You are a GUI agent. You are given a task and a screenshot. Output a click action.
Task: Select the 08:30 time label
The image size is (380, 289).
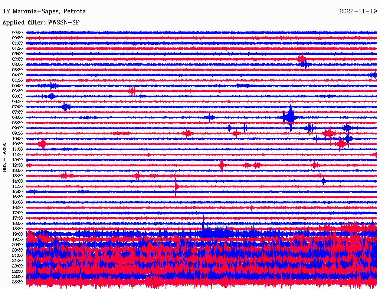pyautogui.click(x=17, y=123)
